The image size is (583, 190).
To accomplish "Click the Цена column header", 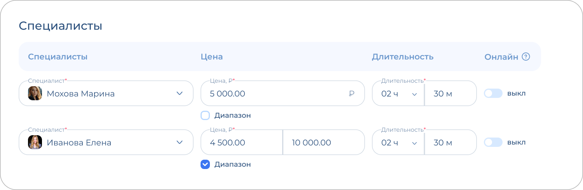I will [212, 57].
